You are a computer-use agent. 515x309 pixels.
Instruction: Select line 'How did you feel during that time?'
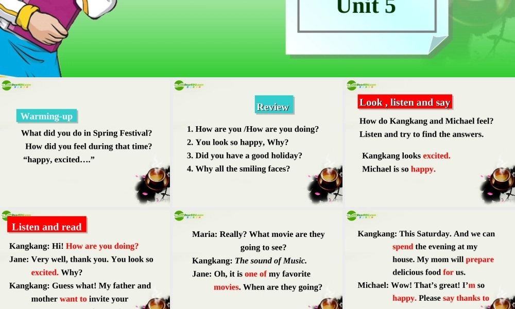(89, 146)
